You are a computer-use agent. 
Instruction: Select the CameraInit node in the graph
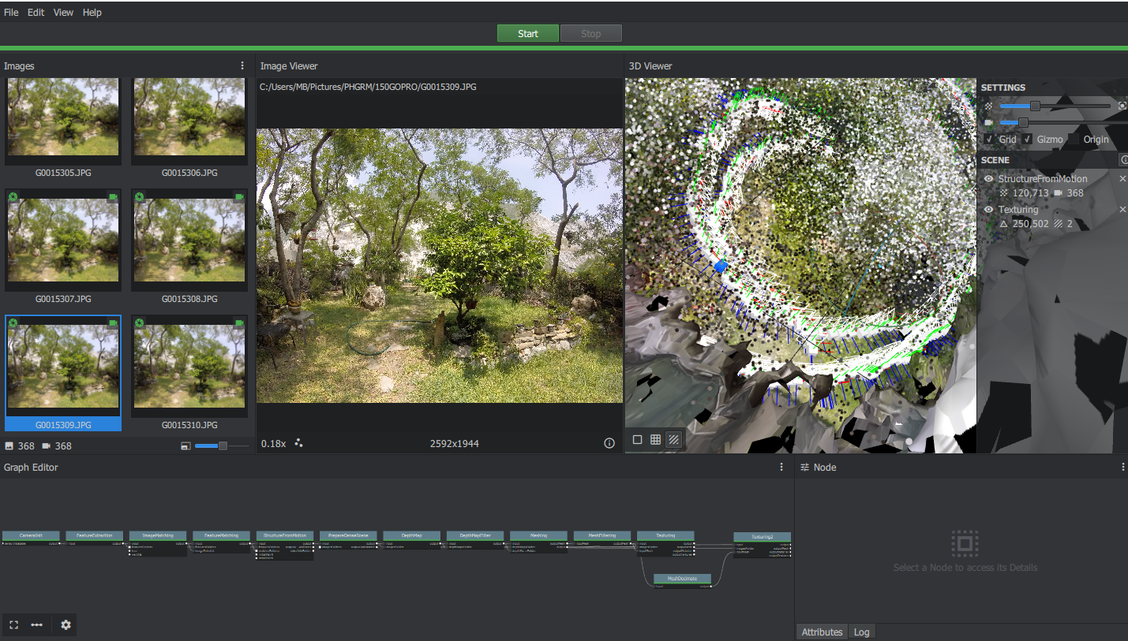31,539
